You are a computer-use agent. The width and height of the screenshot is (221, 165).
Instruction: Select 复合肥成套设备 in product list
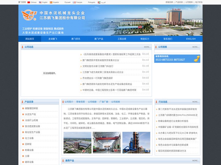[x=33, y=126]
